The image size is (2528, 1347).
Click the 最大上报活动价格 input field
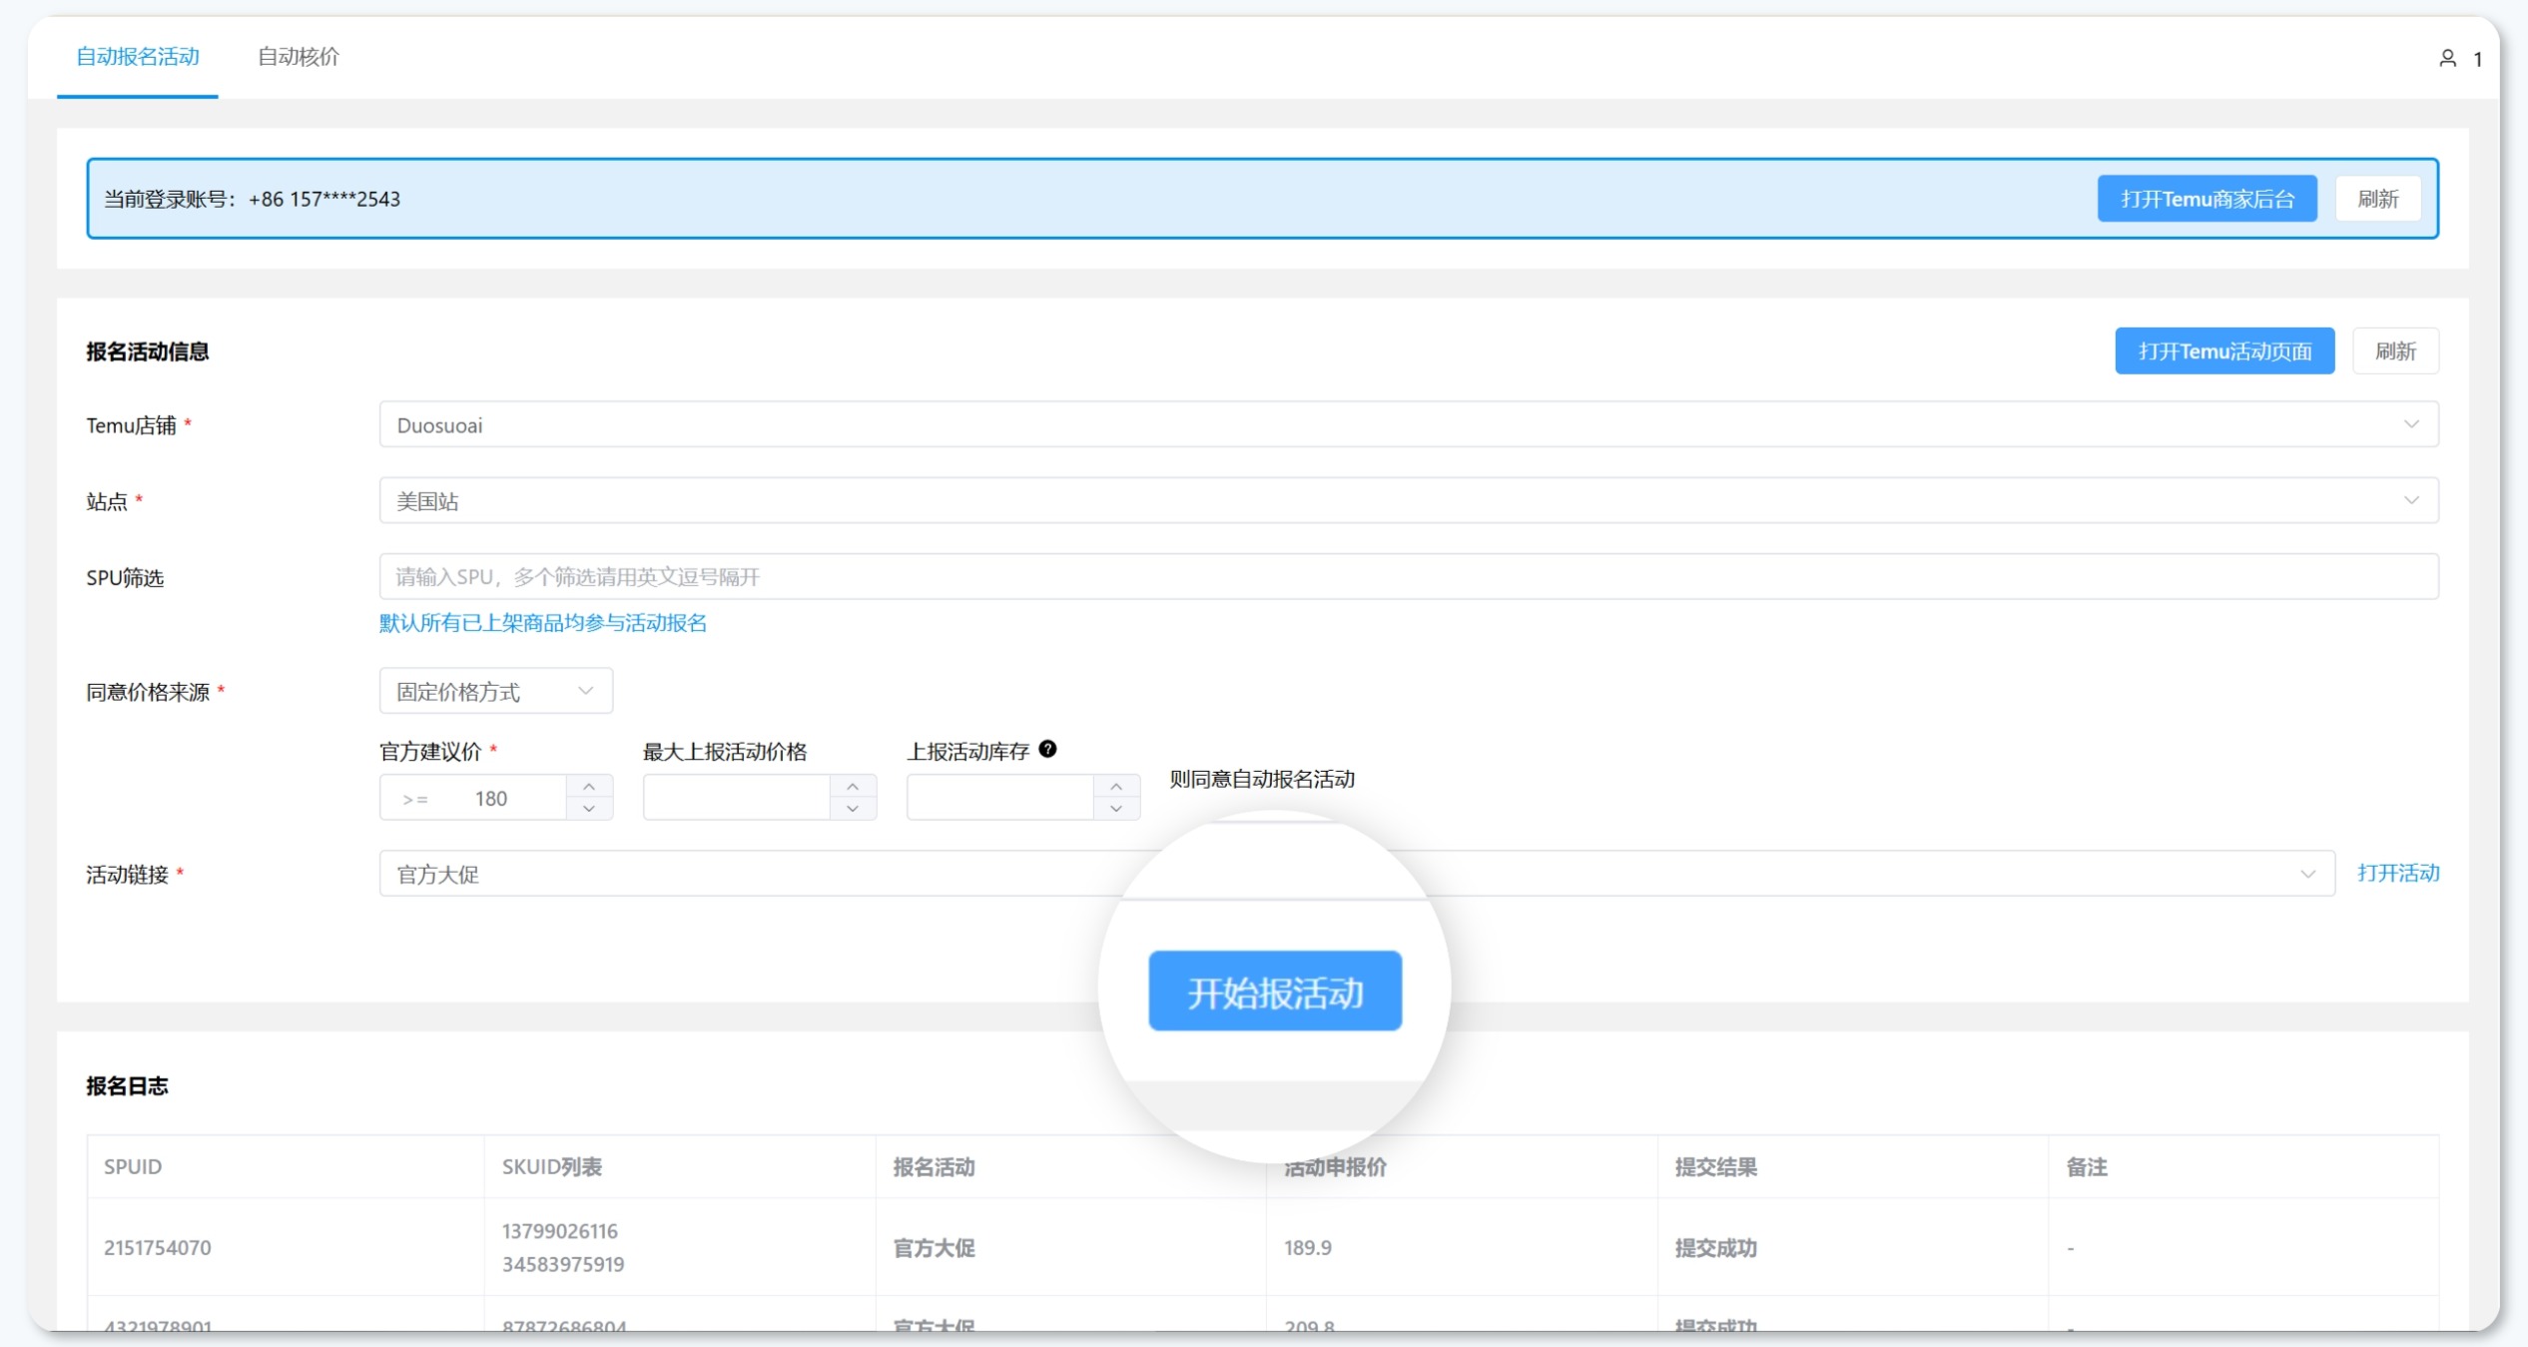click(x=737, y=798)
